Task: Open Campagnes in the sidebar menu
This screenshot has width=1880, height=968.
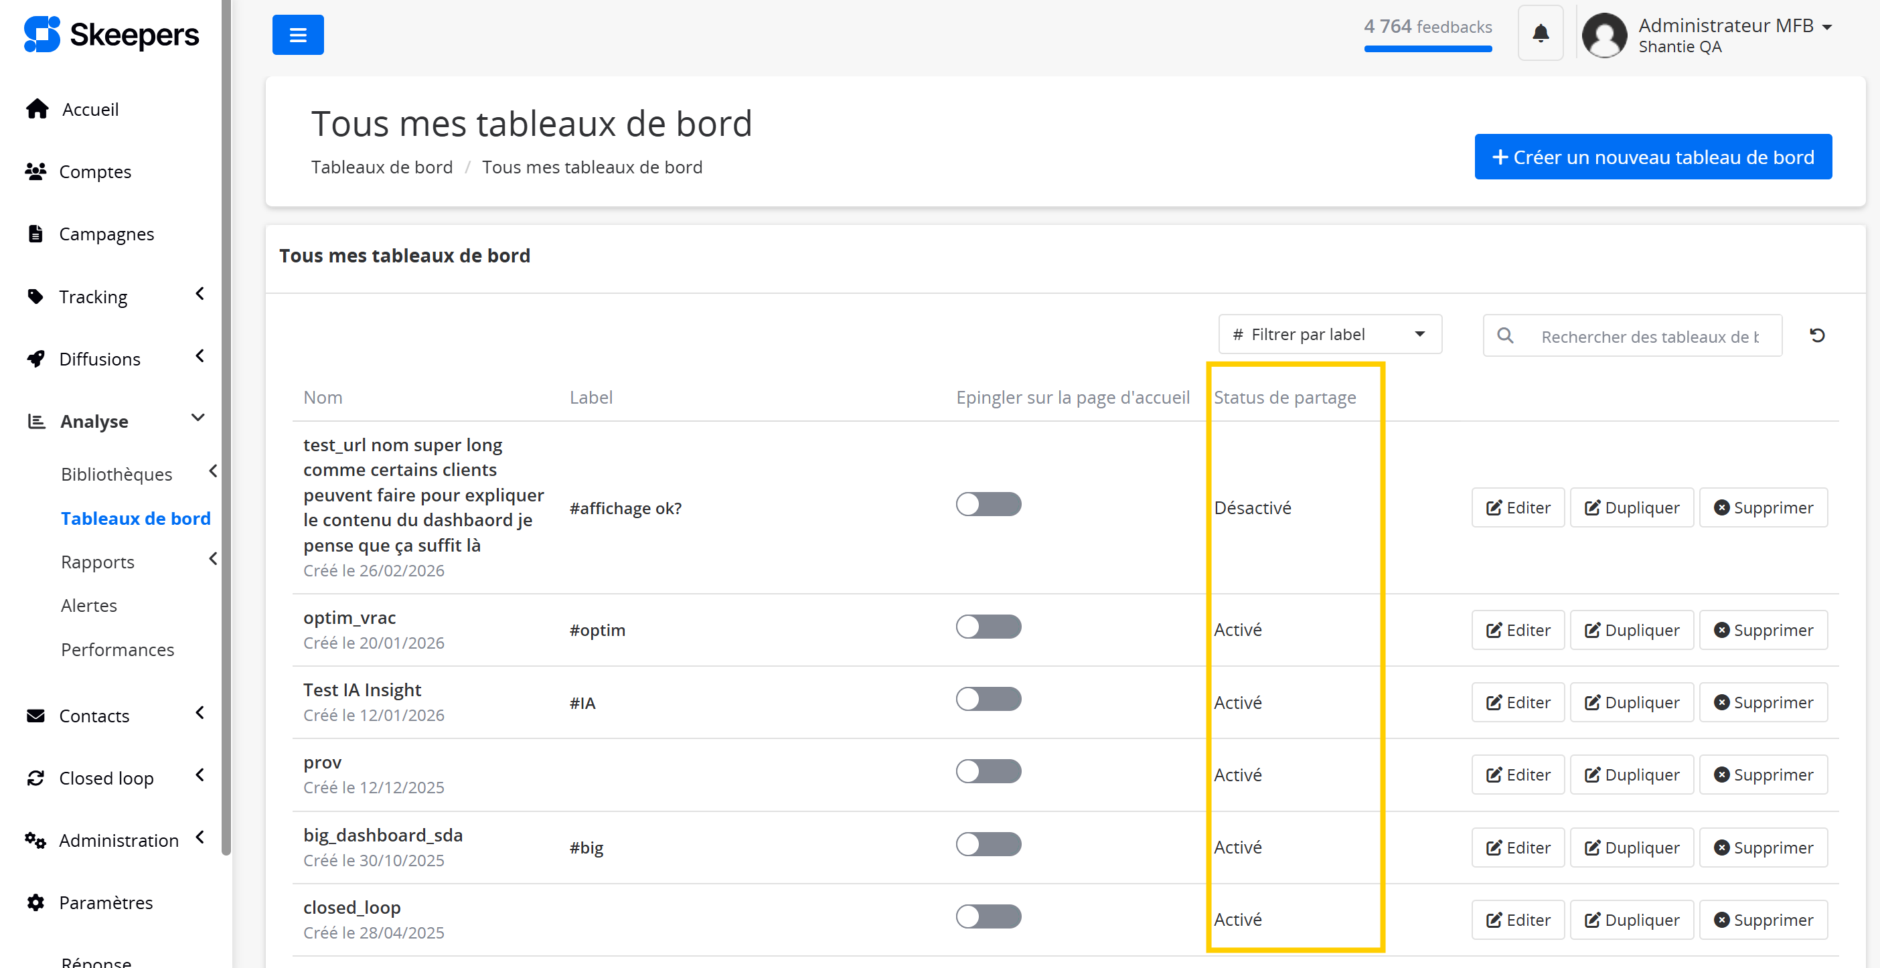Action: 106,234
